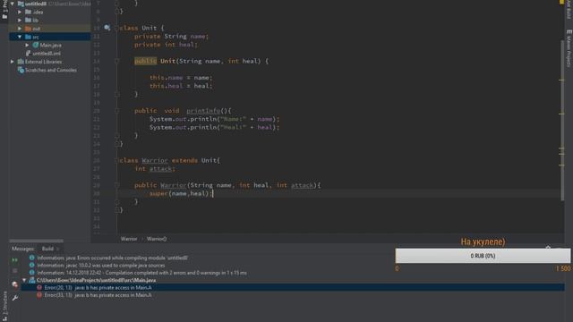The image size is (573, 322).
Task: Select the out folder in project tree
Action: [x=36, y=29]
